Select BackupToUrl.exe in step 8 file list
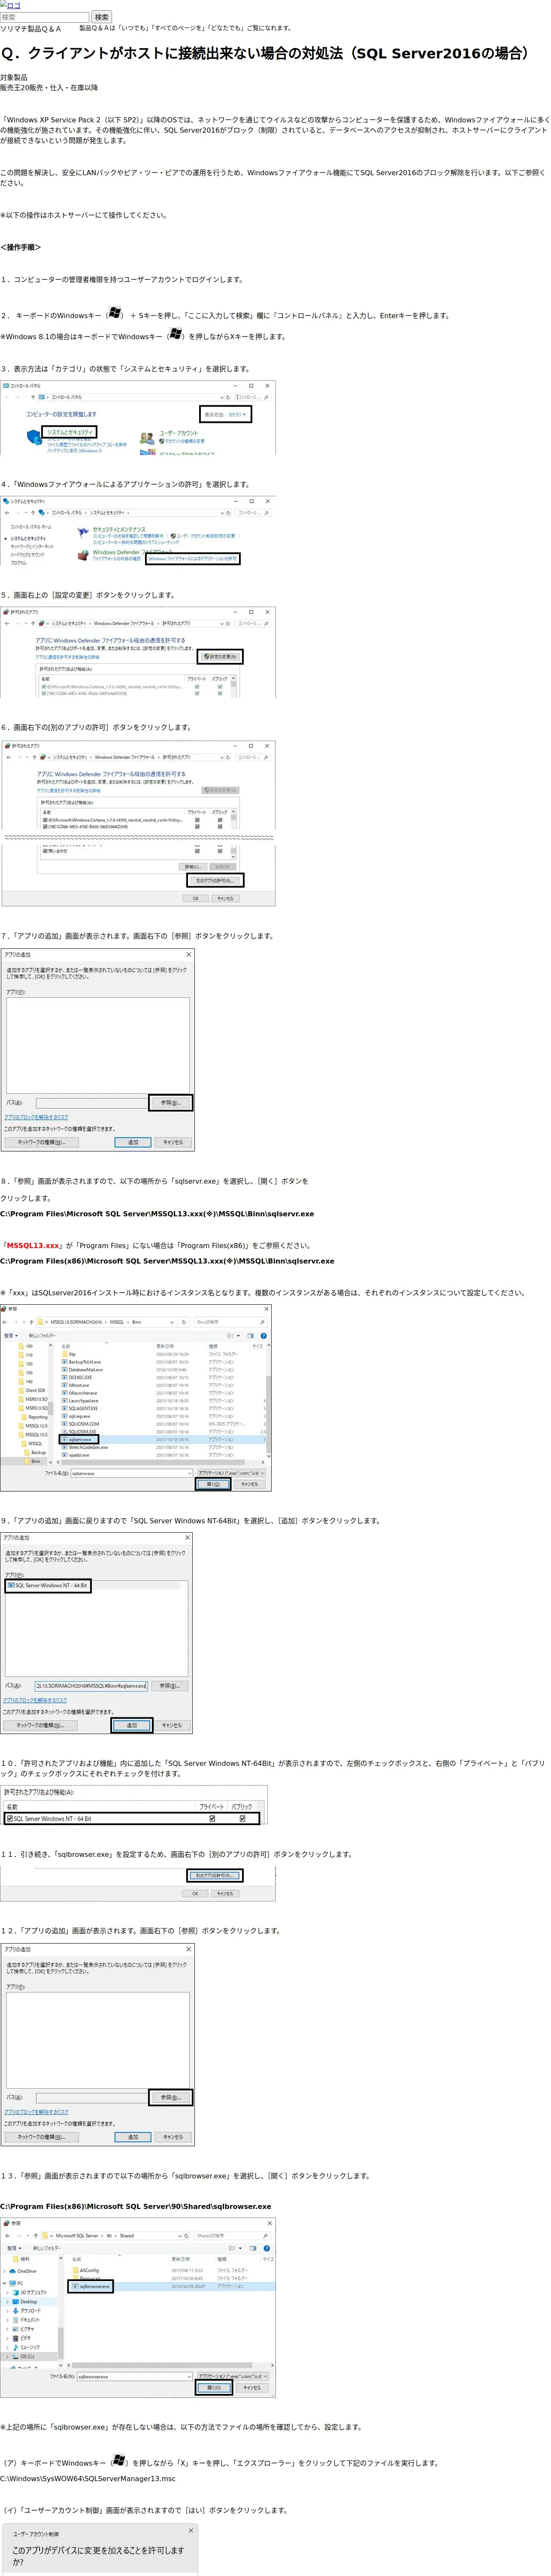 click(x=84, y=1362)
